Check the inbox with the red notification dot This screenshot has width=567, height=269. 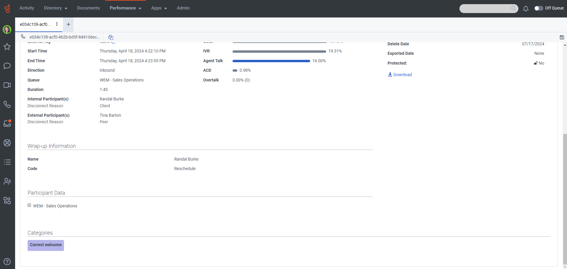[7, 124]
